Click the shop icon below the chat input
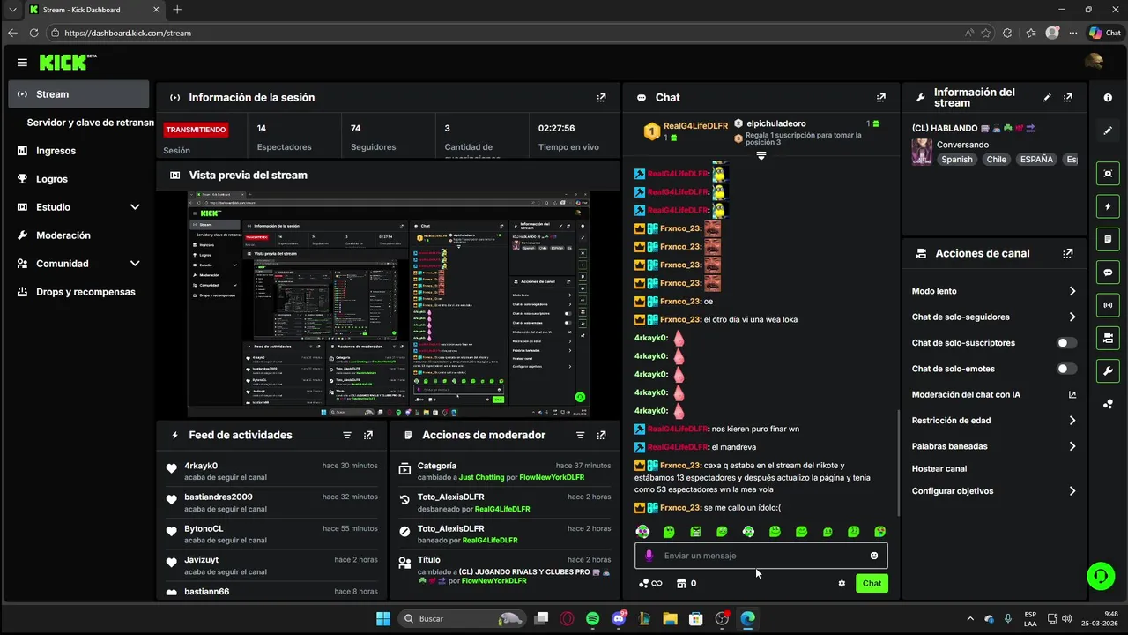1128x635 pixels. (x=680, y=583)
